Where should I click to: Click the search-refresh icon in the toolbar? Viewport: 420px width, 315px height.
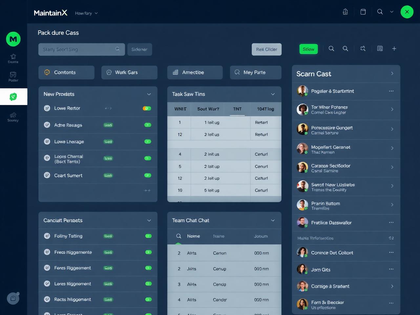(x=363, y=49)
